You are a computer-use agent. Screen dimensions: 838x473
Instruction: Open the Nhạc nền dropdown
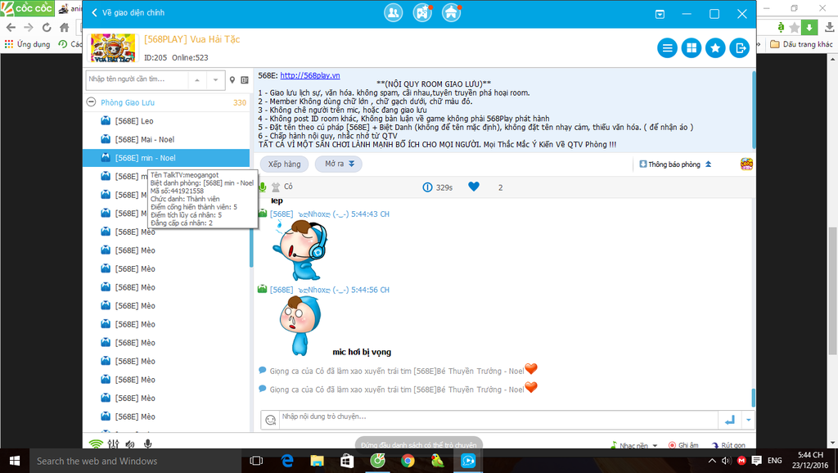click(634, 445)
